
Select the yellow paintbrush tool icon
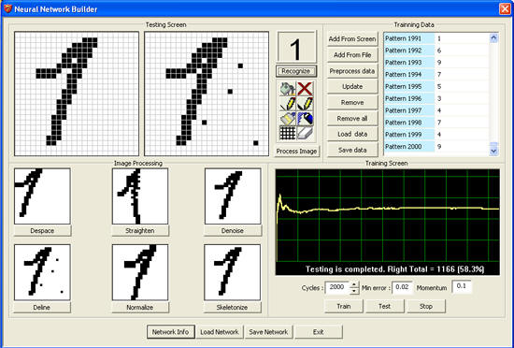click(288, 119)
